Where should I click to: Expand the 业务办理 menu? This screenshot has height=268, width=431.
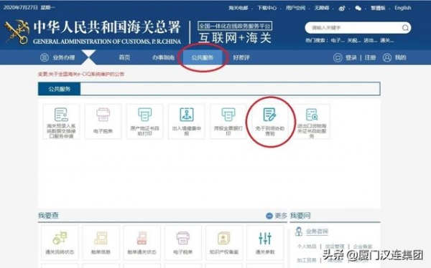pyautogui.click(x=63, y=57)
